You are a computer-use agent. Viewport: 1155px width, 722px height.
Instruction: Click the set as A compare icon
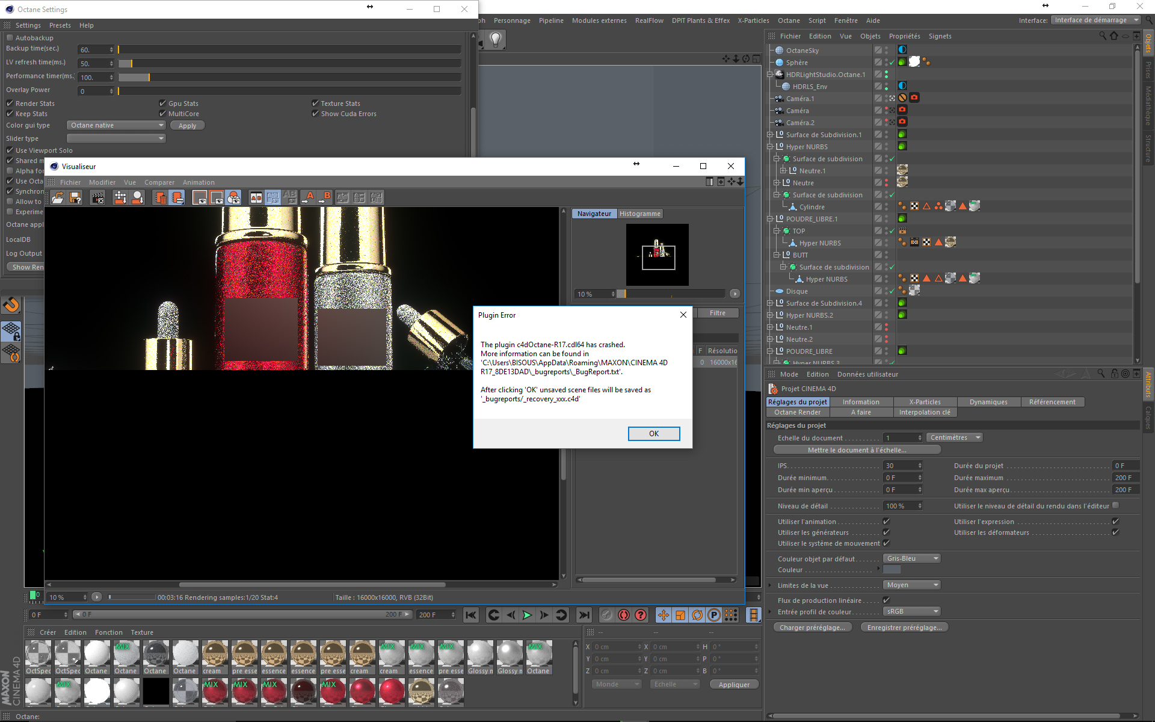[309, 197]
